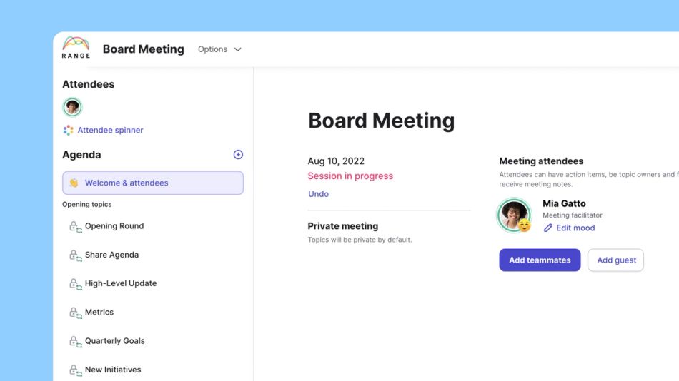
Task: Click Mia Gatto's profile photo
Action: click(x=514, y=215)
